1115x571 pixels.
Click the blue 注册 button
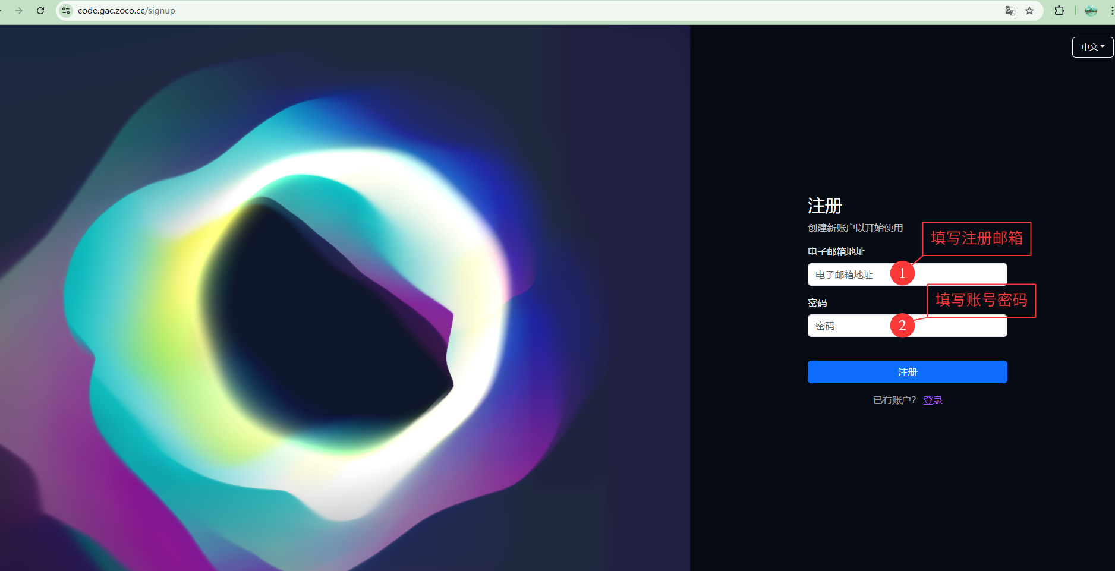(x=907, y=372)
